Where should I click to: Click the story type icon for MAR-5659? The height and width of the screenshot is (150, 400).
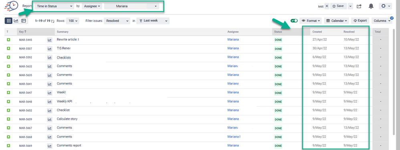click(8, 119)
